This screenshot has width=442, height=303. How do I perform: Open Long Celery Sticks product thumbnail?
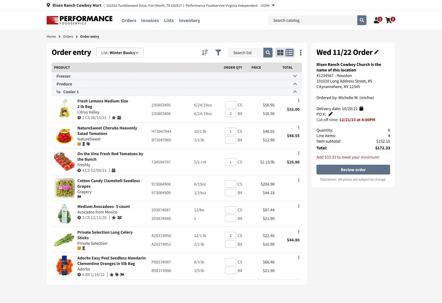pyautogui.click(x=64, y=240)
